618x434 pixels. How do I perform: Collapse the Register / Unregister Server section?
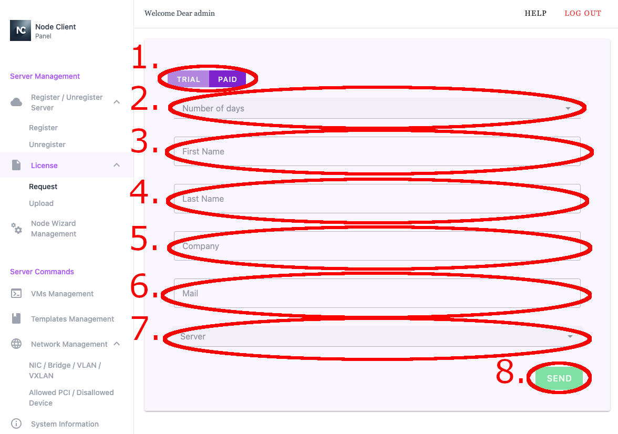coord(117,102)
